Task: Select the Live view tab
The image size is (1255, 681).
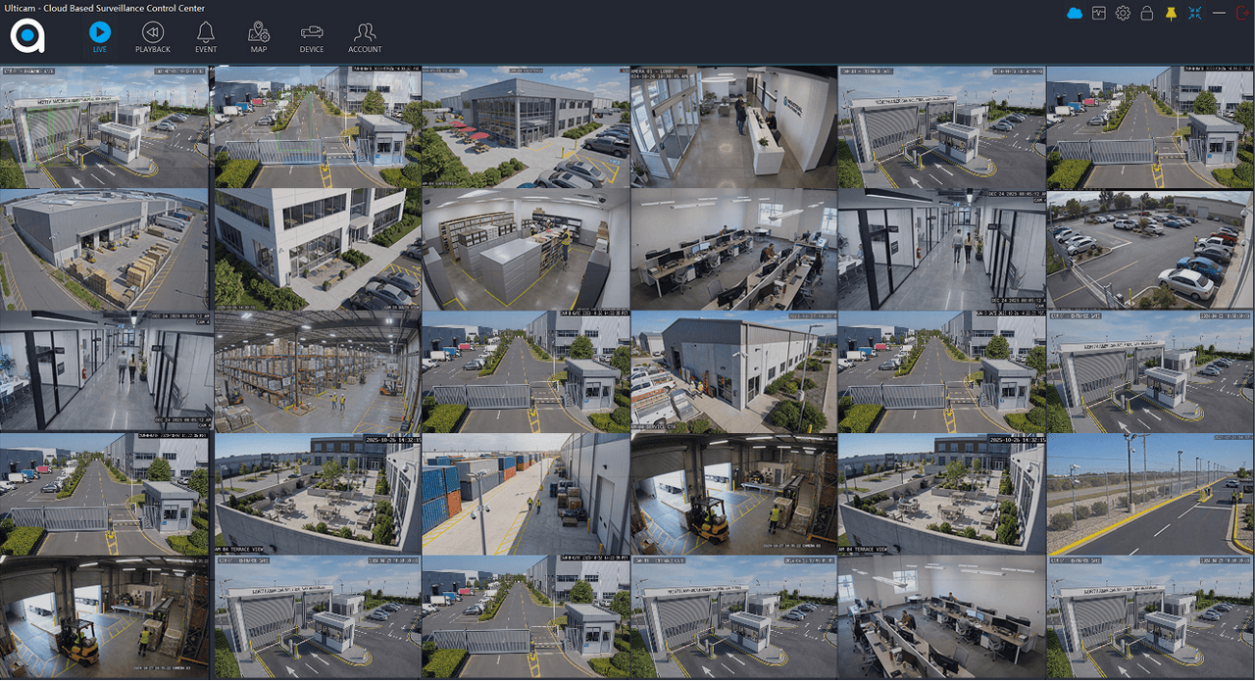Action: pos(100,36)
